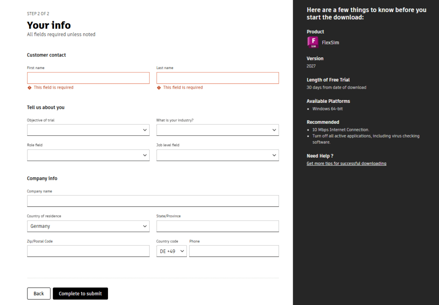Open Country of residence dropdown showing Germany
The image size is (439, 305).
tap(88, 226)
